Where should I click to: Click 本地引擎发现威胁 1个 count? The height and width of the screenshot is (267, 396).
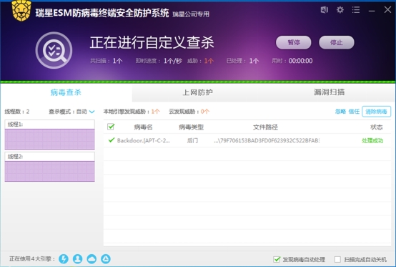coord(132,112)
